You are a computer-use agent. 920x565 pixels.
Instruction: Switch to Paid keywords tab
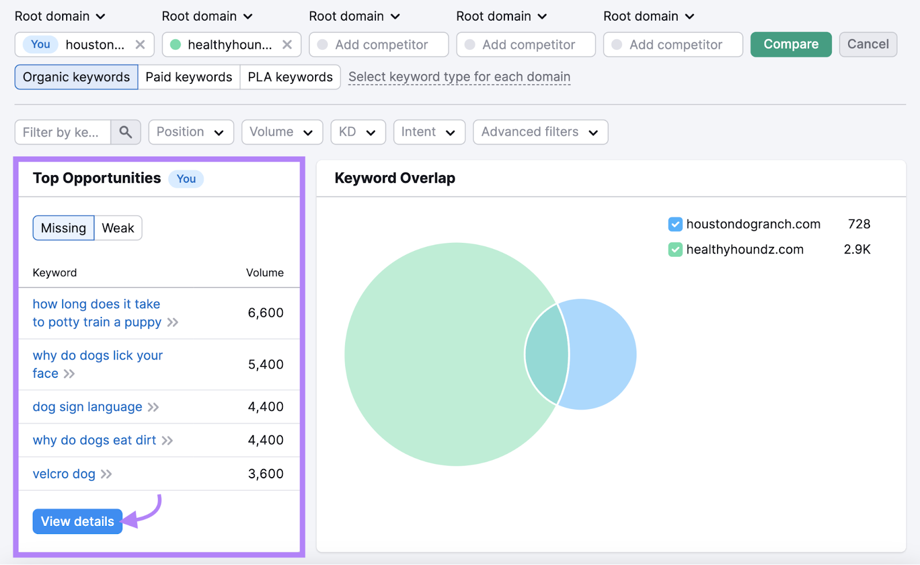click(x=189, y=77)
